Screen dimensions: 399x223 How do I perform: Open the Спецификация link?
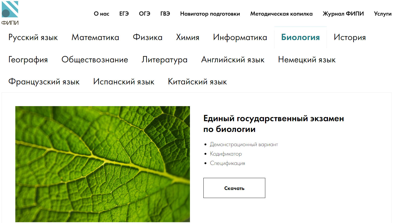[227, 163]
